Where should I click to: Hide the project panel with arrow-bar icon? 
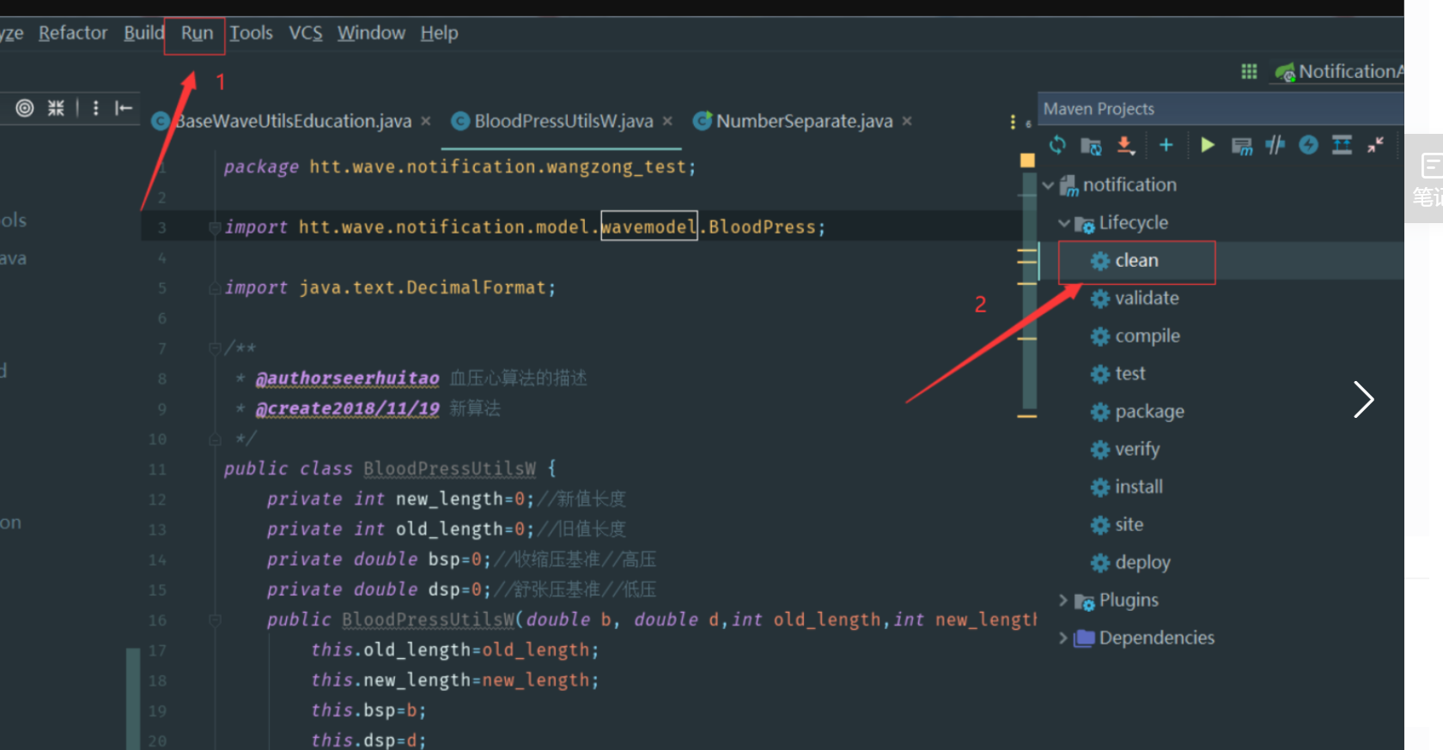coord(124,107)
